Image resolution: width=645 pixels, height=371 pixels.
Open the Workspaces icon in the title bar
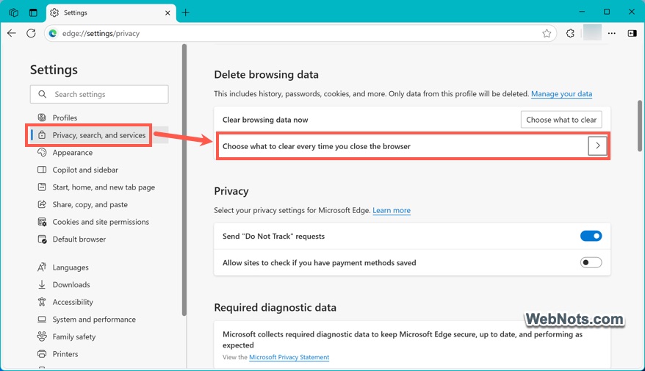click(13, 12)
